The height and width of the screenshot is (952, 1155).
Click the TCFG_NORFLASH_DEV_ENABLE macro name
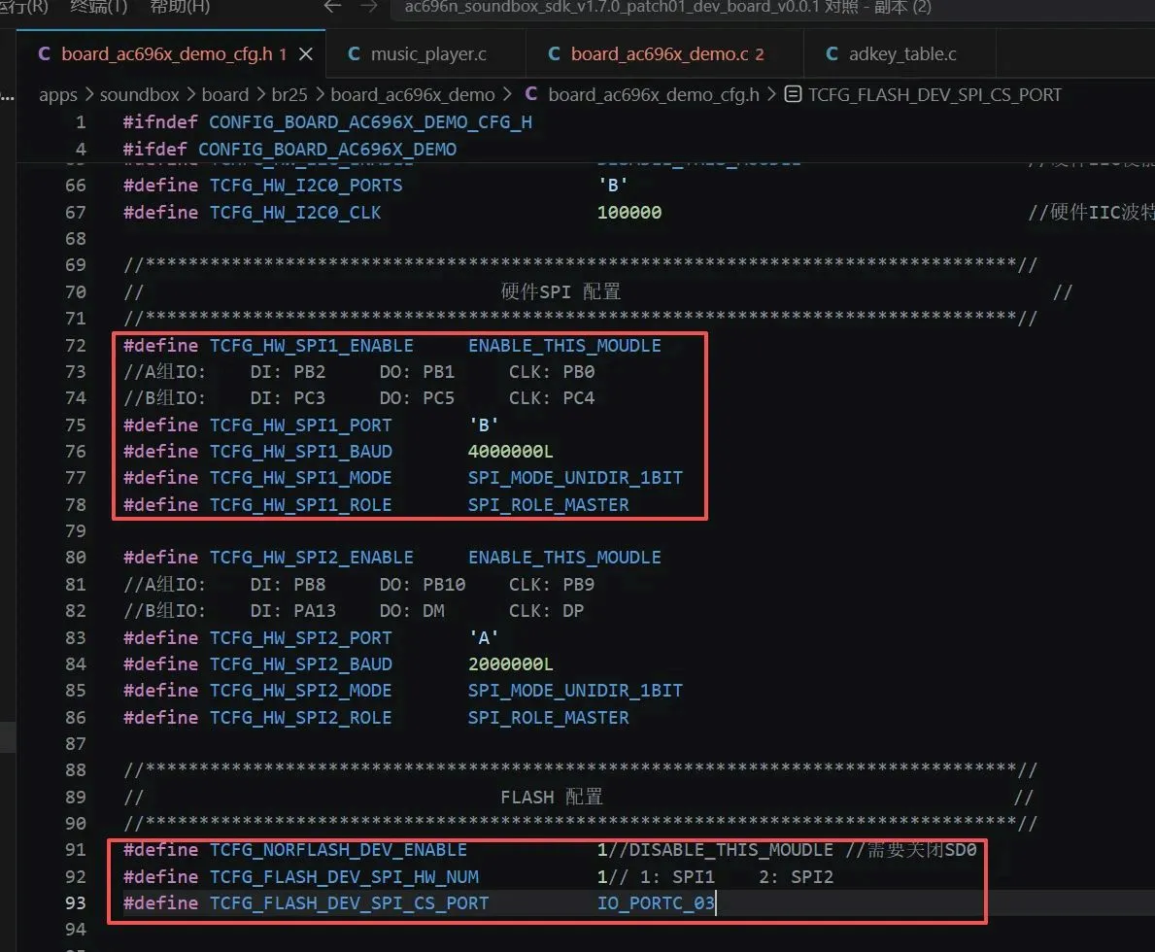click(x=339, y=850)
